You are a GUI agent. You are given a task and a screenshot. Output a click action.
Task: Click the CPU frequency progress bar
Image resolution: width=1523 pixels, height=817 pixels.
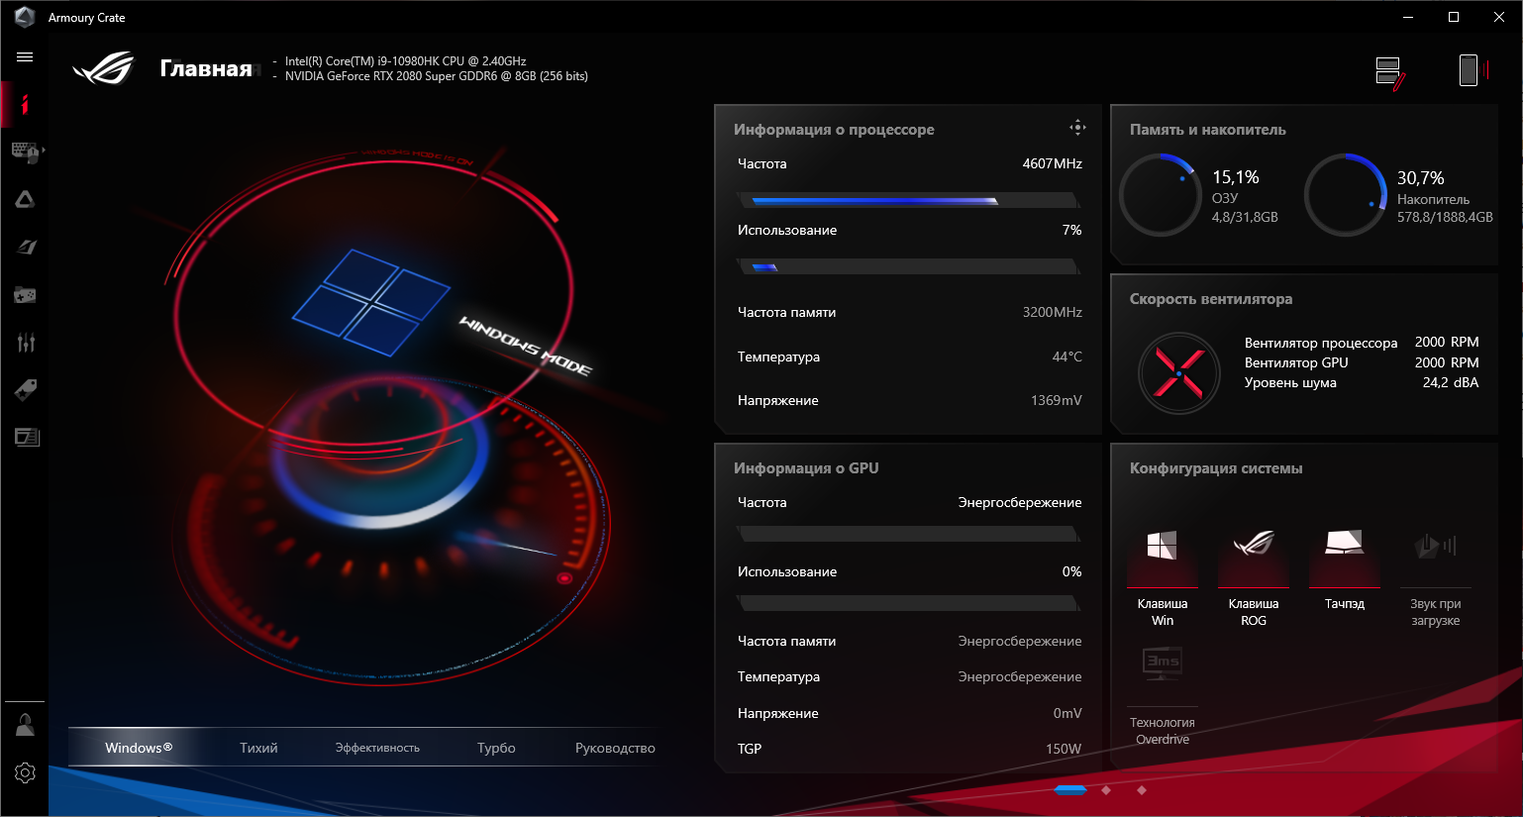tap(908, 201)
